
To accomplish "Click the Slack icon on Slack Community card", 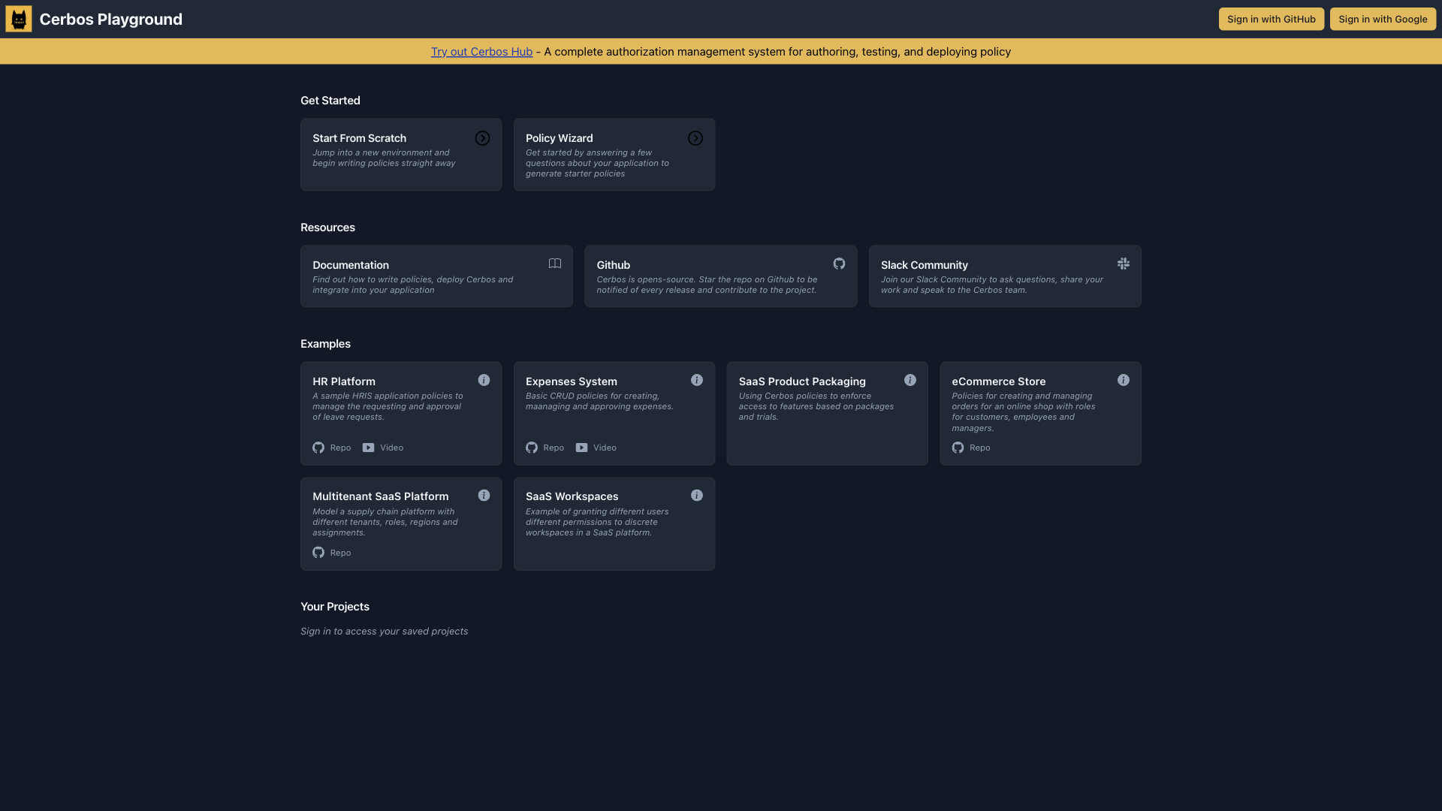I will click(x=1124, y=264).
